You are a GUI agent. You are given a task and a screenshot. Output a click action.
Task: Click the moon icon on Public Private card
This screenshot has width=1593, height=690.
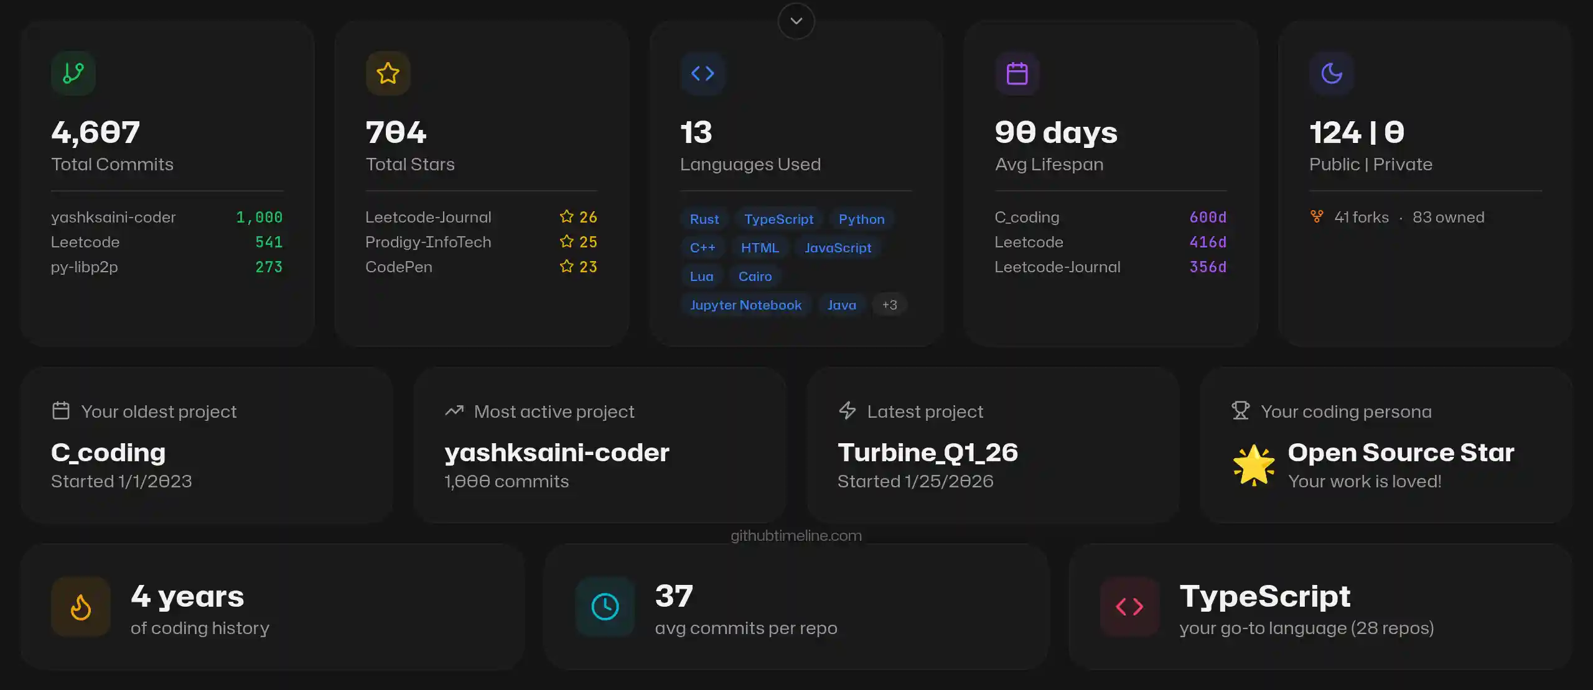(x=1332, y=73)
